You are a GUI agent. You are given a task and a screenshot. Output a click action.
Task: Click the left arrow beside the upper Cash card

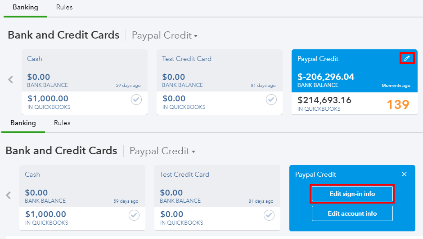tap(11, 80)
